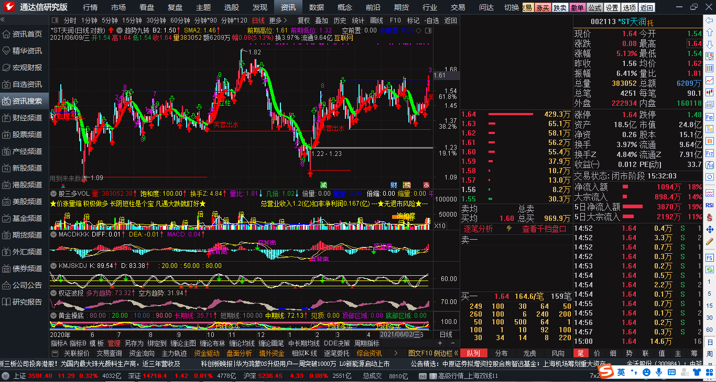Collapse 黄金操底 indicator panel chevron
Screen dimensions: 716x382
coord(53,316)
